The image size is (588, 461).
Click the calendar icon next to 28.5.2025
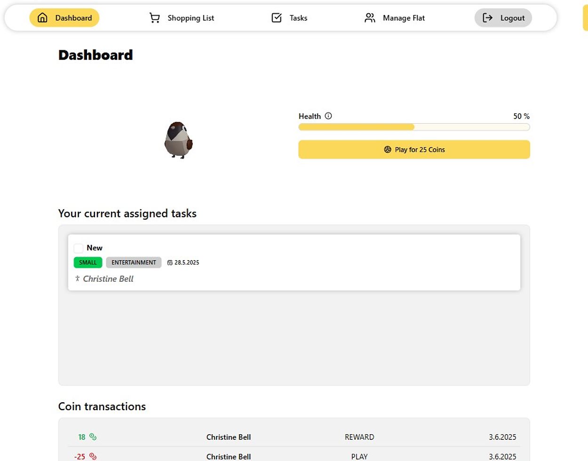click(170, 262)
